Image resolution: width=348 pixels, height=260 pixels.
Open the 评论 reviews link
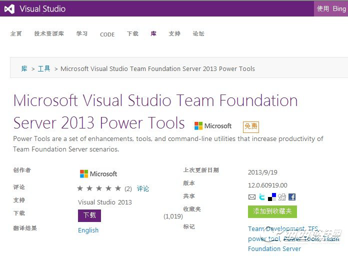coord(143,188)
